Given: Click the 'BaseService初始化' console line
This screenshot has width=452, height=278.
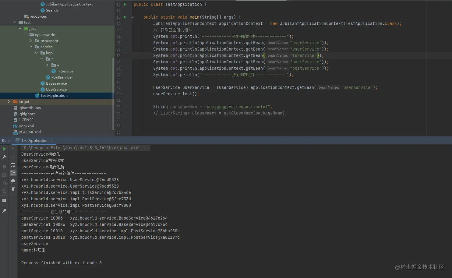Looking at the screenshot, I should 41,154.
